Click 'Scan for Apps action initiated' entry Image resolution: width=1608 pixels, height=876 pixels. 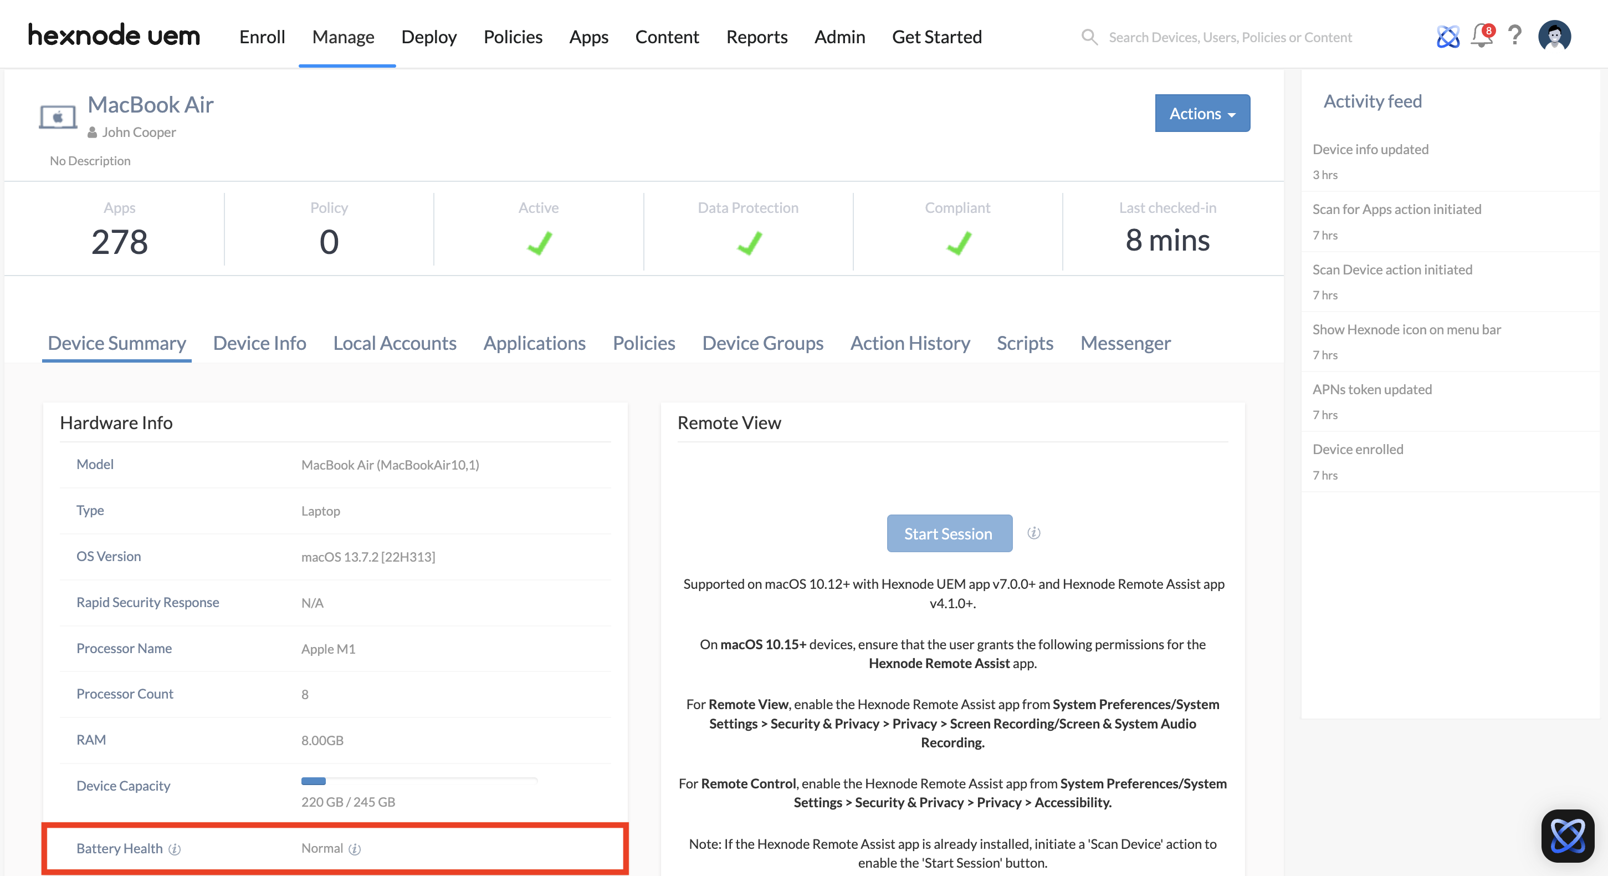click(x=1396, y=209)
